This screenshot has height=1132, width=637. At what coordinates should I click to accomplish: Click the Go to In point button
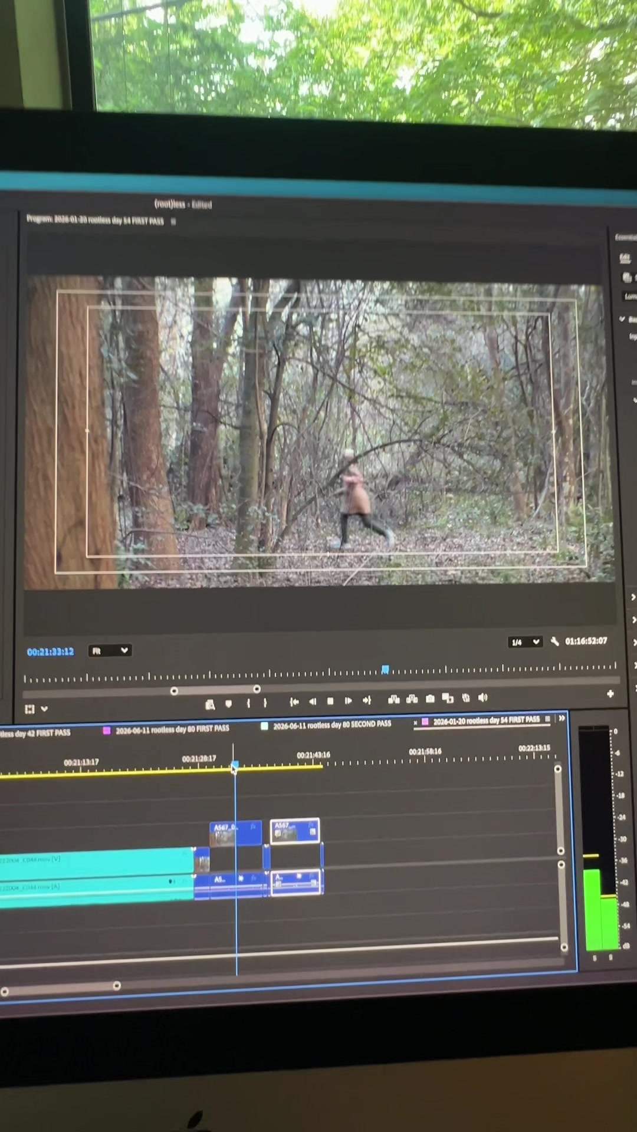pyautogui.click(x=294, y=702)
